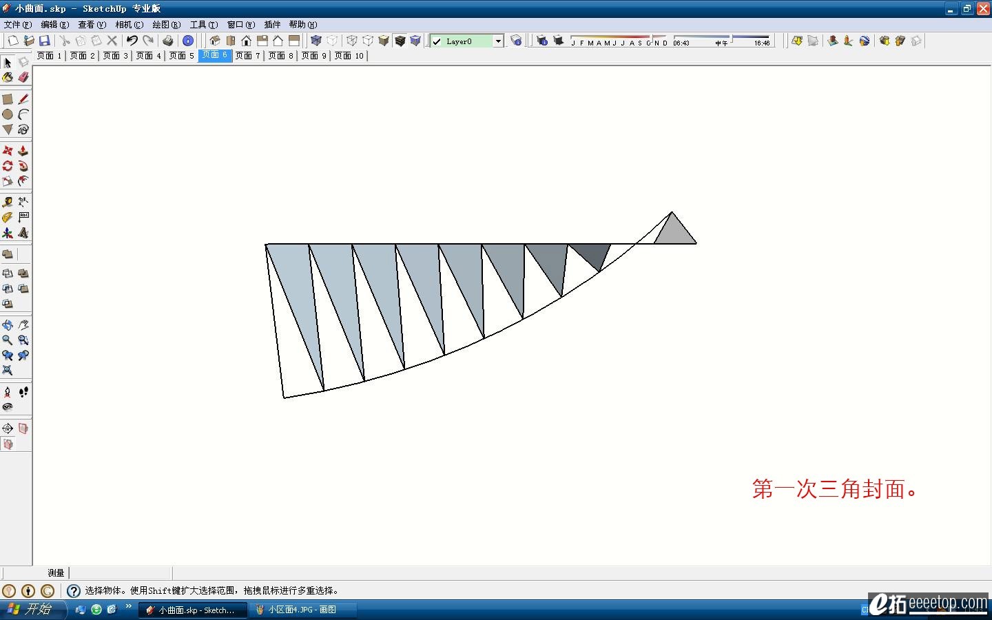Image resolution: width=992 pixels, height=620 pixels.
Task: Select the Line pencil tool
Action: [x=23, y=99]
